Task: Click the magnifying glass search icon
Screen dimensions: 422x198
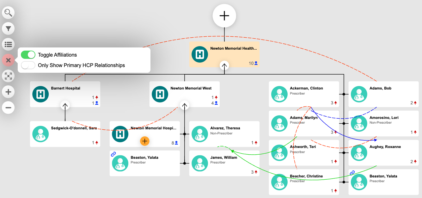Action: [8, 13]
